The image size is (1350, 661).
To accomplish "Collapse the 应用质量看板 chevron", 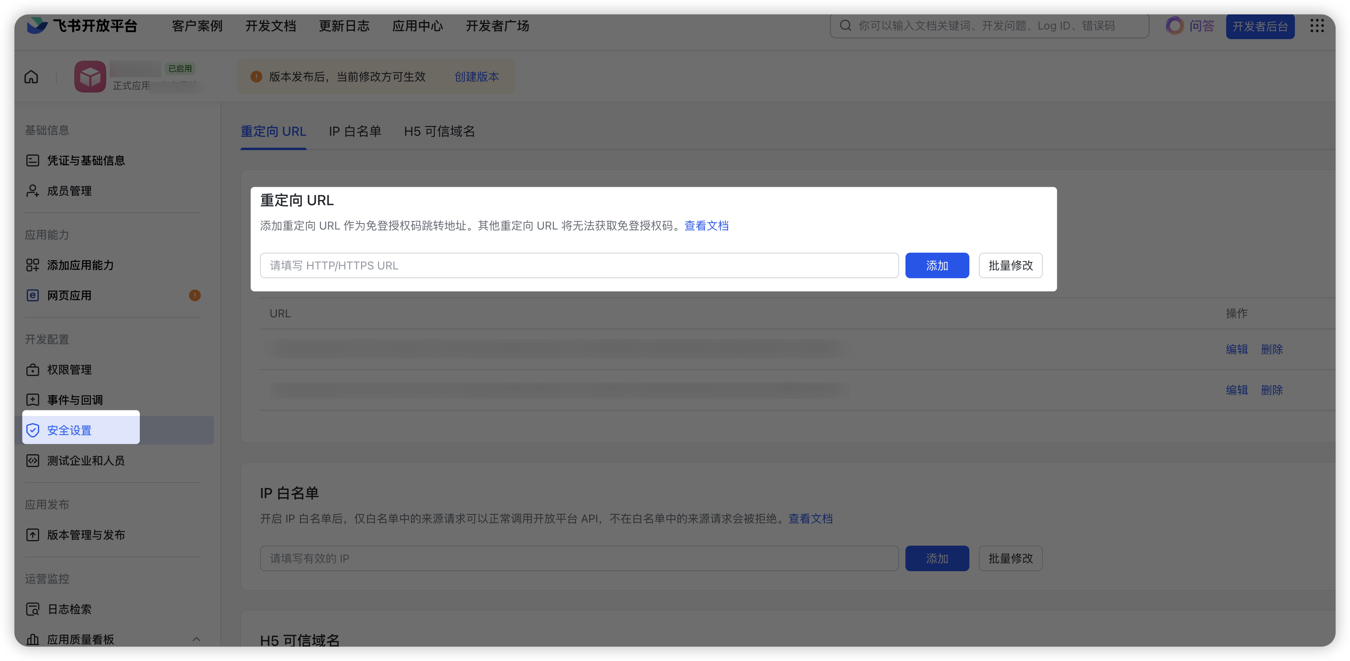I will coord(196,639).
